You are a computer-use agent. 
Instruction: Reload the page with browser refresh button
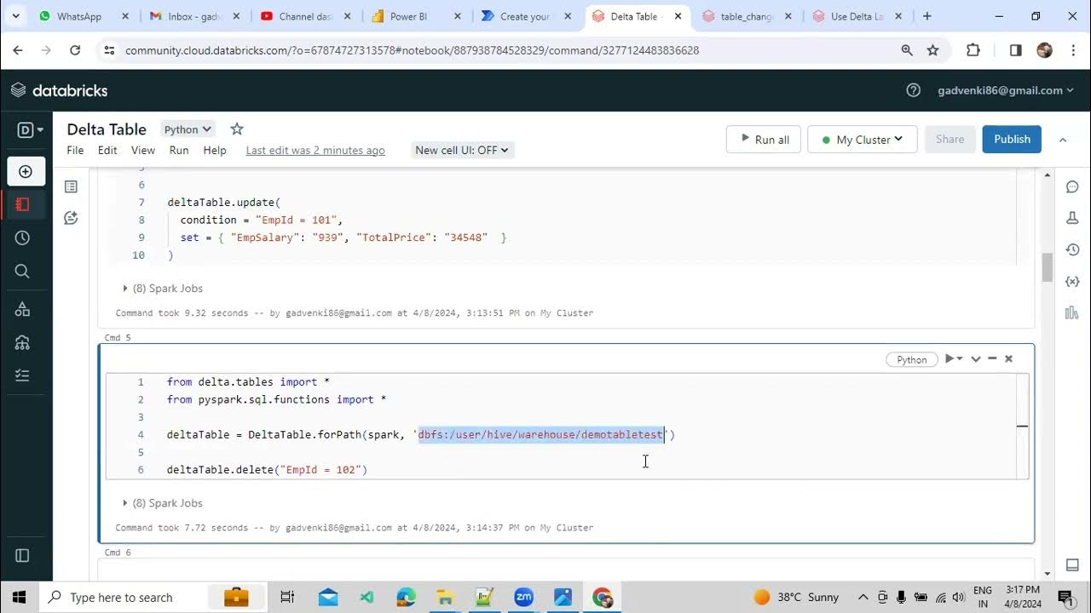point(75,50)
